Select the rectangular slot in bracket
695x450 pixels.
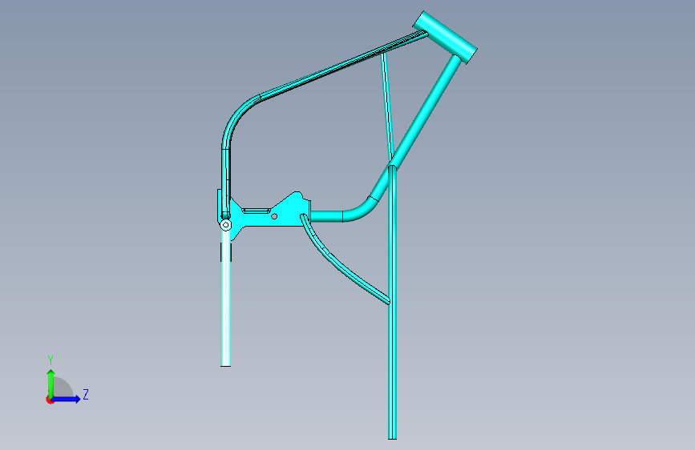coord(257,211)
